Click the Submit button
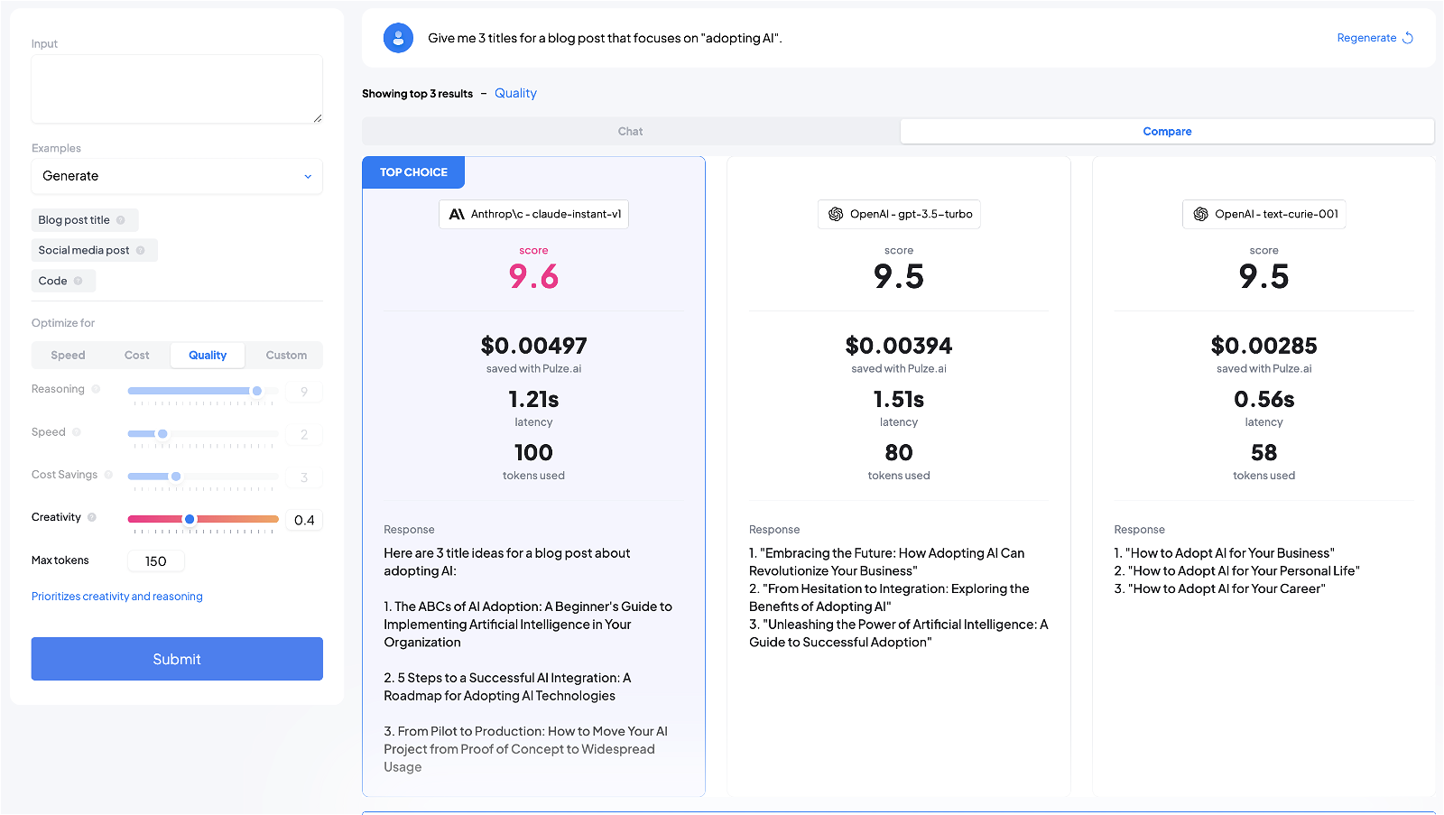Screen dimensions: 1444x815 tap(177, 659)
